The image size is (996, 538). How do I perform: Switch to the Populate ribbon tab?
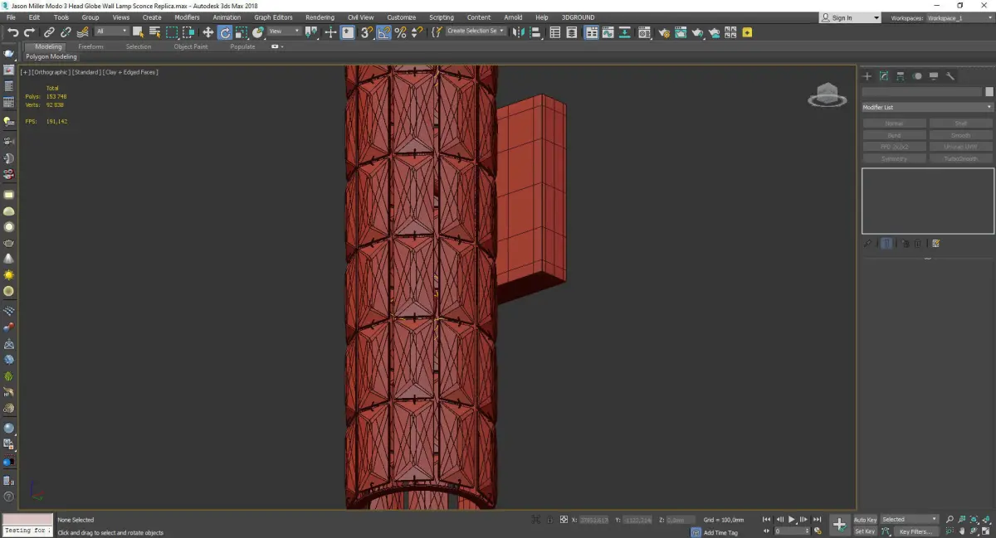pyautogui.click(x=242, y=47)
